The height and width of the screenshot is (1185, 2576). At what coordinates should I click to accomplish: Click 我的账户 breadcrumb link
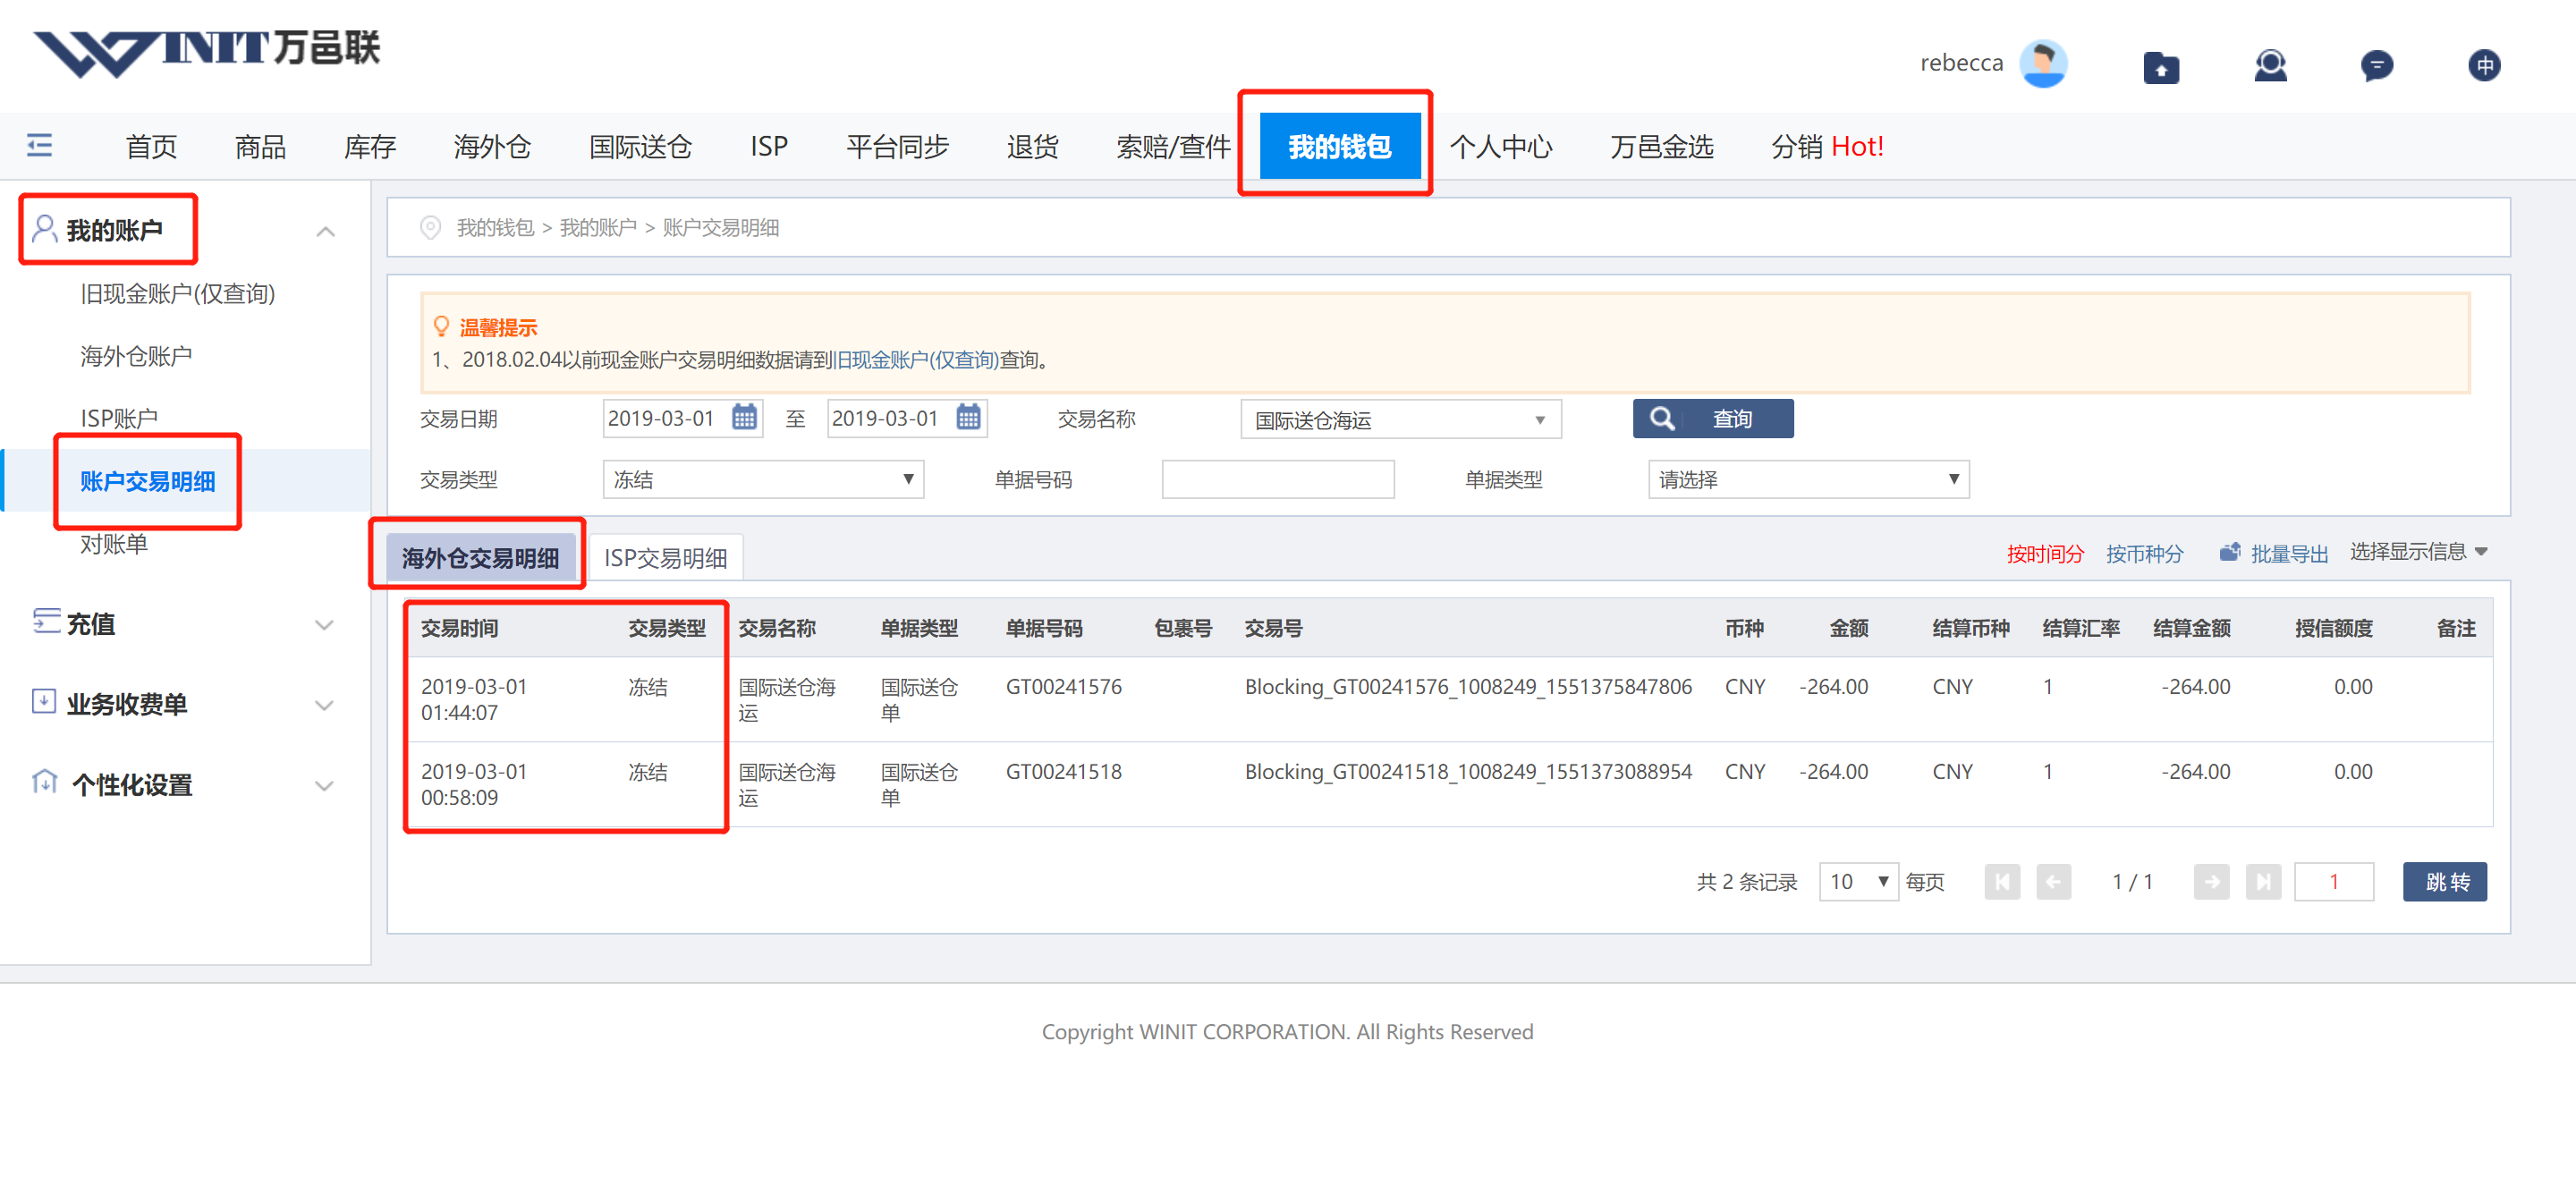[x=597, y=227]
